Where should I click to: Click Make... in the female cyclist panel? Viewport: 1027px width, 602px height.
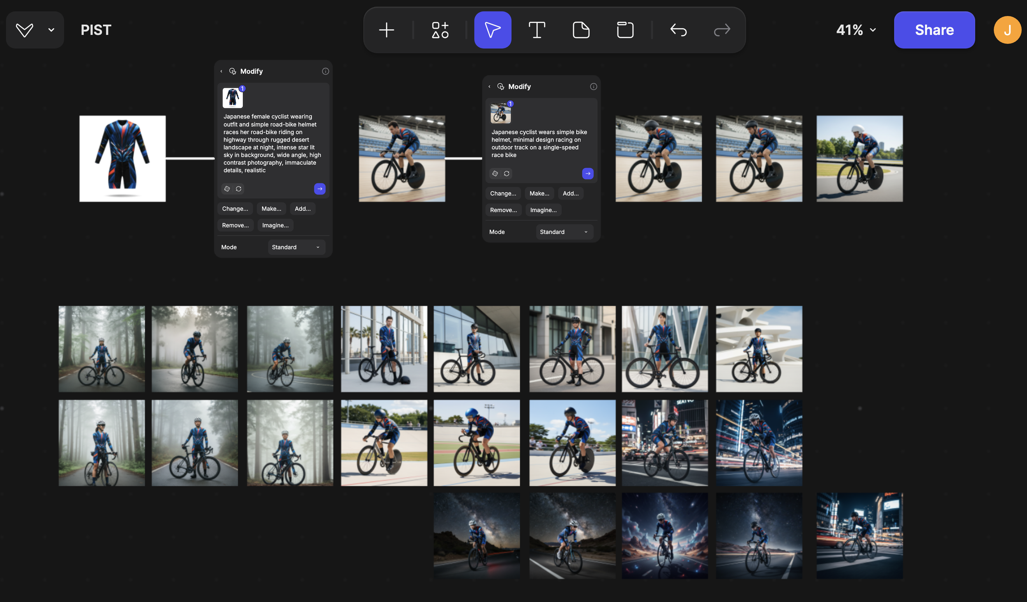[272, 209]
